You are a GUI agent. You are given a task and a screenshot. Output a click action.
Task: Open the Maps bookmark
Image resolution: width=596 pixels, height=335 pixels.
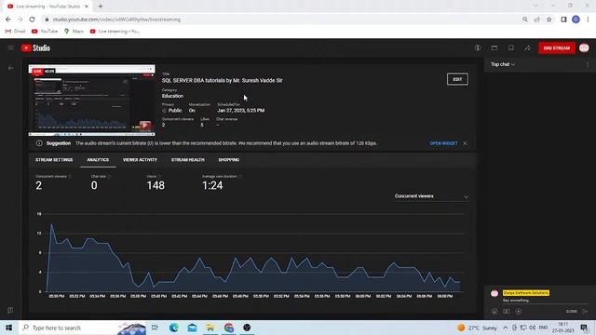pyautogui.click(x=74, y=31)
